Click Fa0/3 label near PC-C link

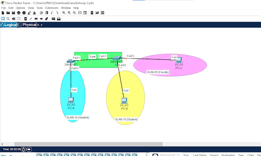point(130,56)
